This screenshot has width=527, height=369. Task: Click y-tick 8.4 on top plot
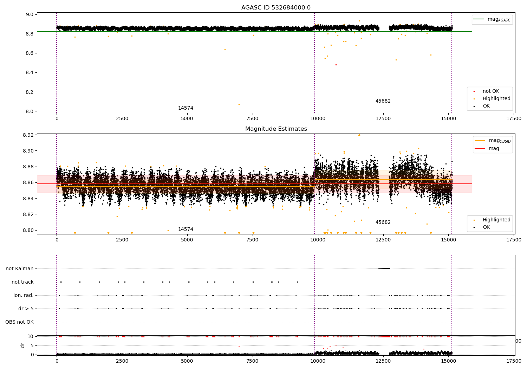tap(30, 72)
